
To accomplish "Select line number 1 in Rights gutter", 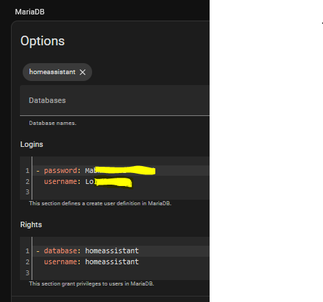I will click(x=27, y=251).
